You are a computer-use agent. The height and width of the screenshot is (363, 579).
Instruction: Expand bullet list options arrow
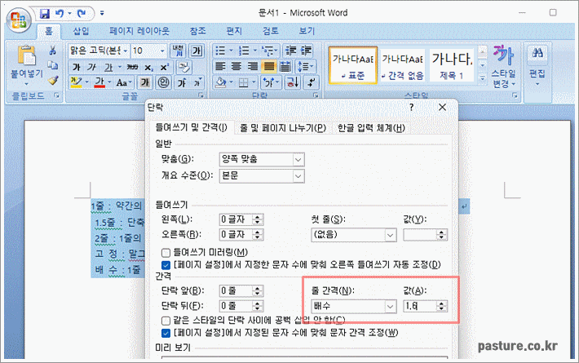[231, 51]
